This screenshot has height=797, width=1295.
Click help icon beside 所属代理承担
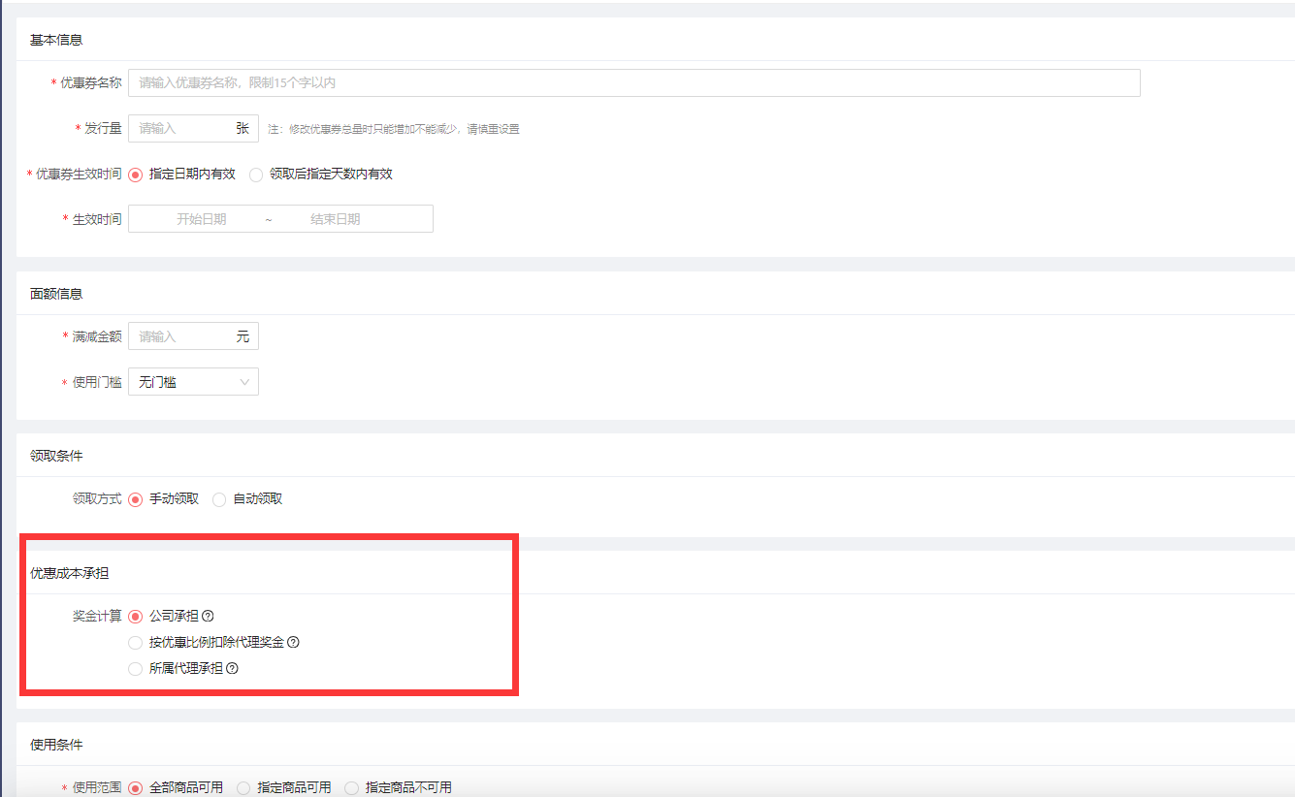click(232, 668)
